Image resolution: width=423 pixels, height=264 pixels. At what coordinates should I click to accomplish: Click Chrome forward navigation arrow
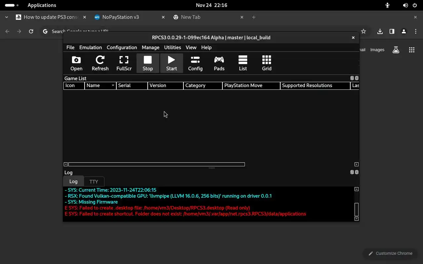[19, 31]
